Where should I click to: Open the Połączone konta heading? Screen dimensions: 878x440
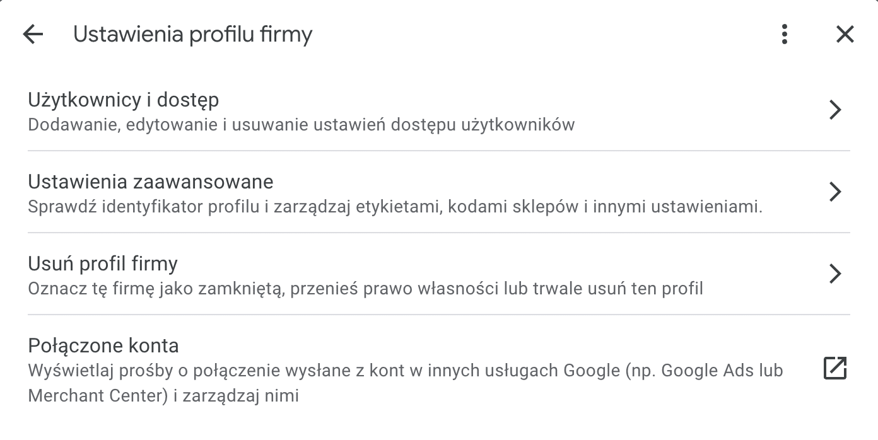tap(103, 345)
